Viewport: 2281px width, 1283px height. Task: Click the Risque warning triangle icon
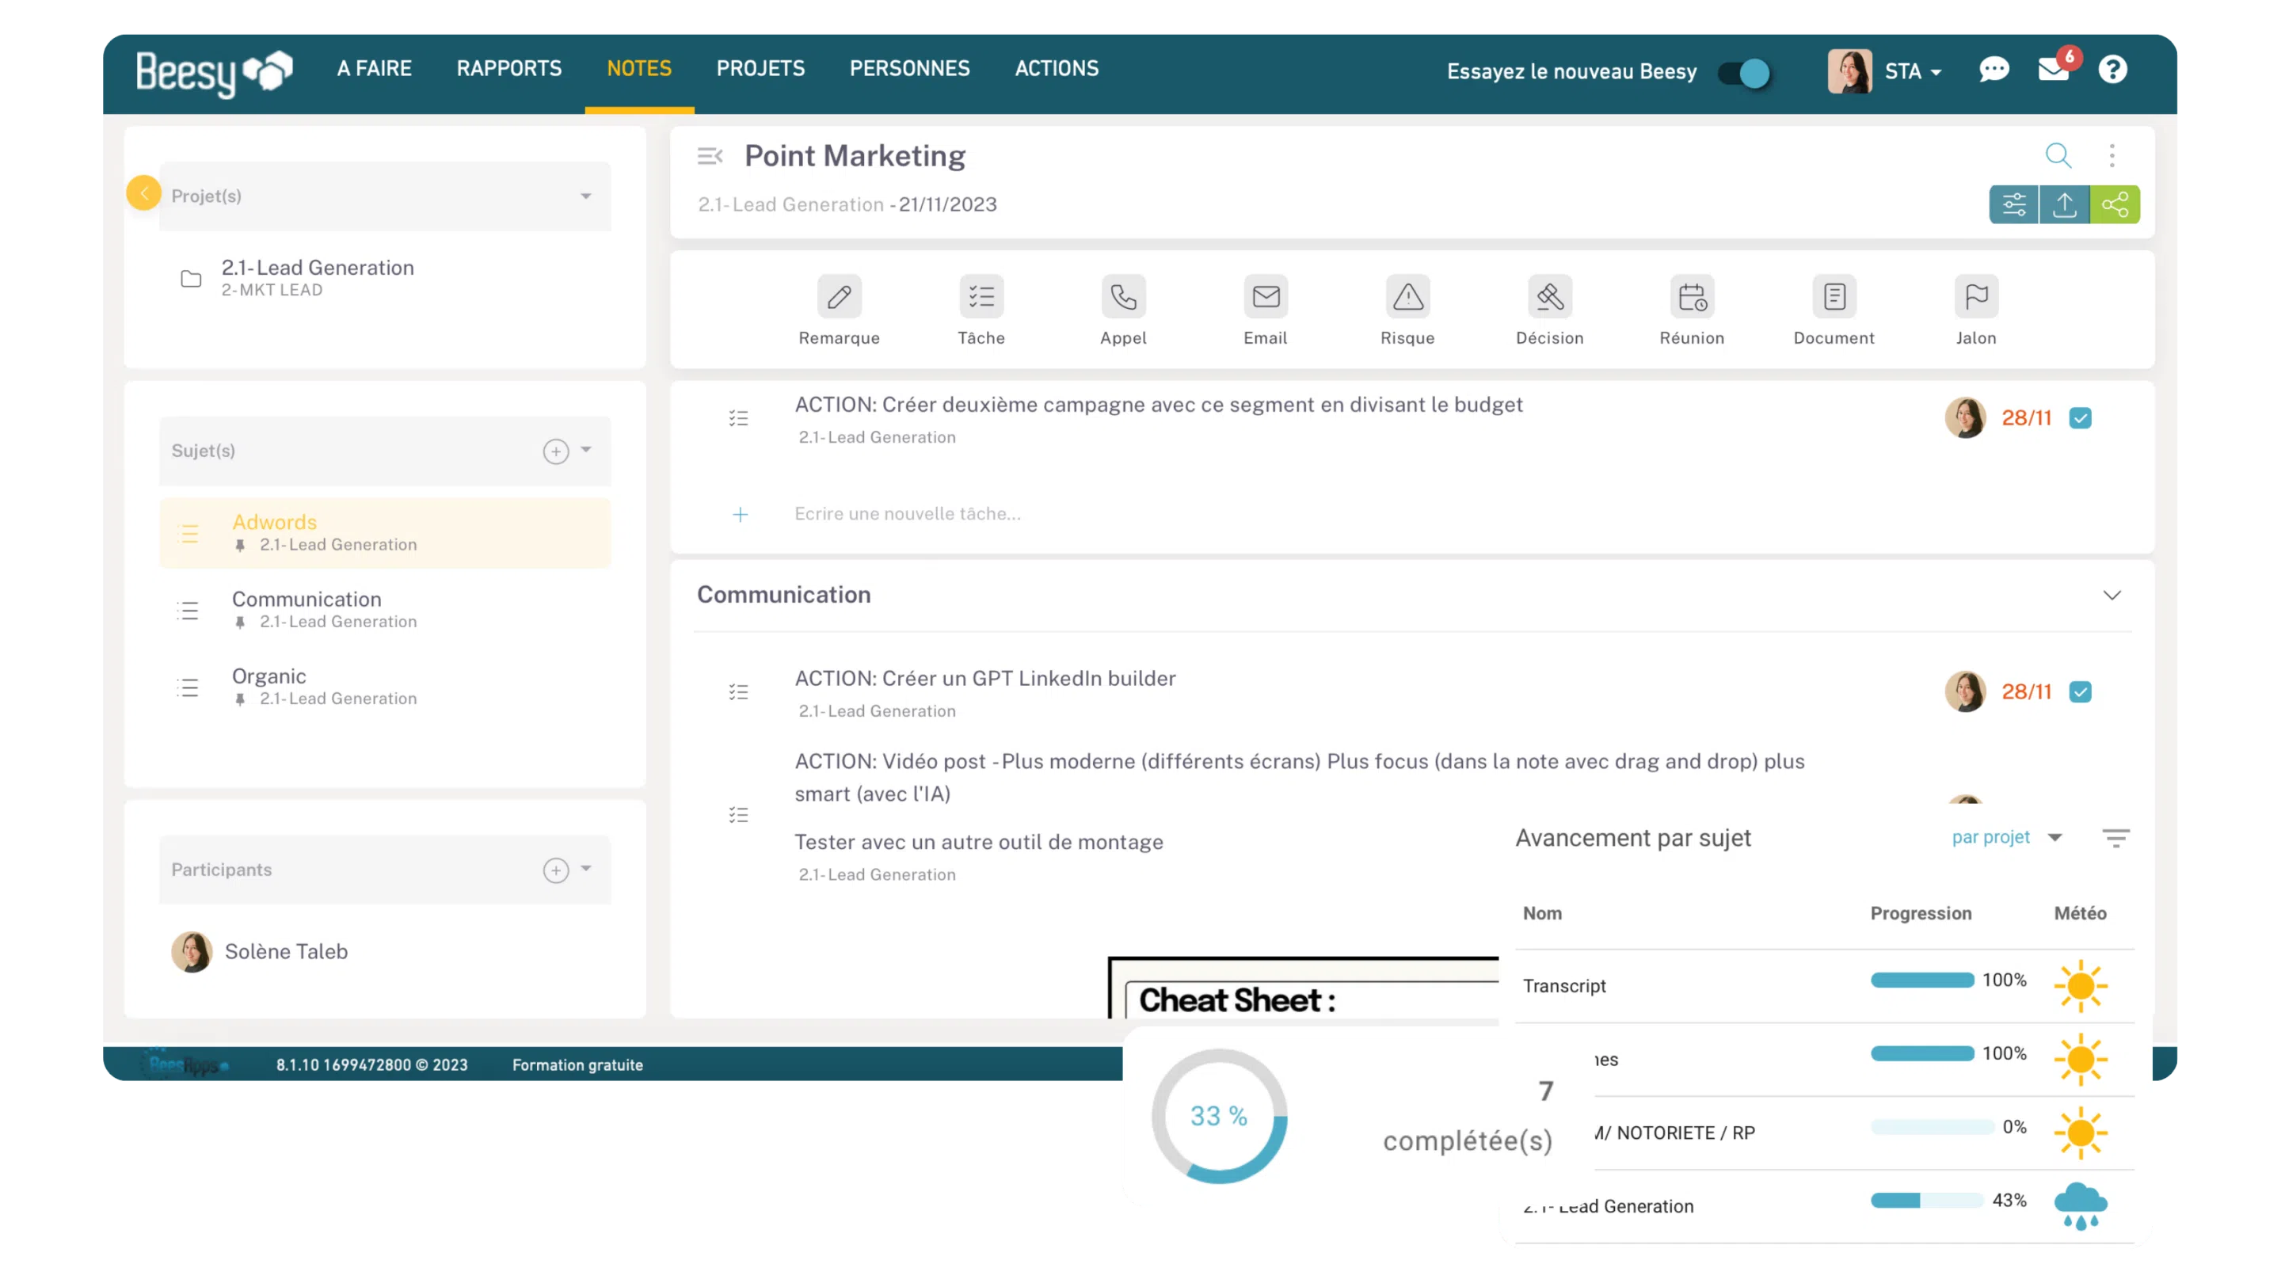(x=1407, y=297)
